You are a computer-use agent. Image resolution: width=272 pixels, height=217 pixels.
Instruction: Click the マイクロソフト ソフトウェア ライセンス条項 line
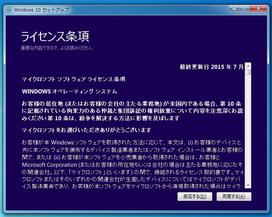click(73, 79)
